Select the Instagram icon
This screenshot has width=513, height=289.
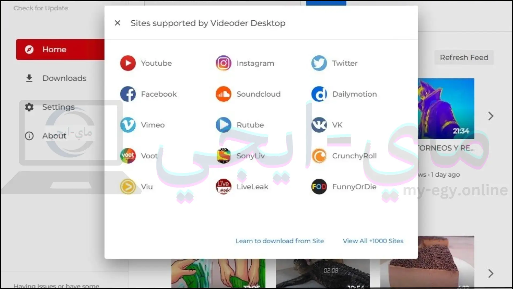pyautogui.click(x=223, y=63)
